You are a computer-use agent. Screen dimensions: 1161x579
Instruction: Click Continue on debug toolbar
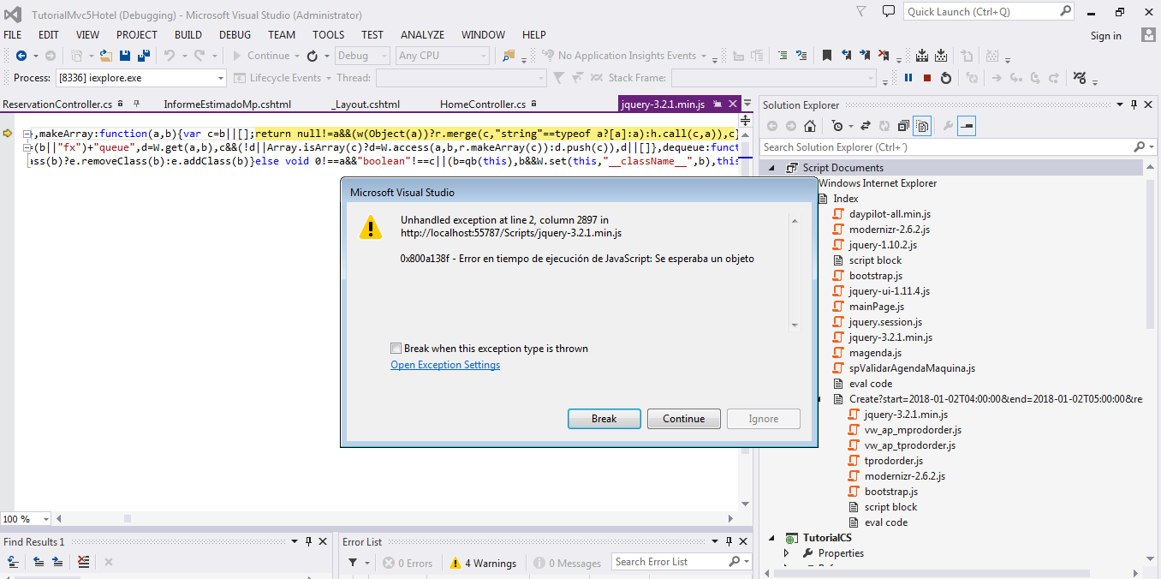coord(261,56)
